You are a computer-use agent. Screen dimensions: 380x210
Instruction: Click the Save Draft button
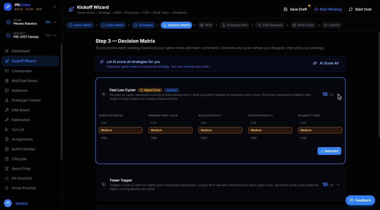[x=295, y=9]
